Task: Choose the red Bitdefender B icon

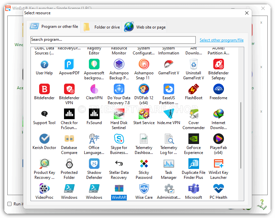Action: click(x=44, y=89)
